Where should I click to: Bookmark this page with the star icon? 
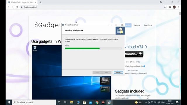coord(165,7)
